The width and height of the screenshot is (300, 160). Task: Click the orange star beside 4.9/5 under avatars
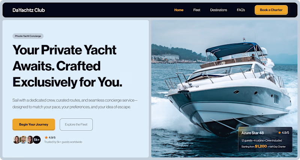pos(46,137)
